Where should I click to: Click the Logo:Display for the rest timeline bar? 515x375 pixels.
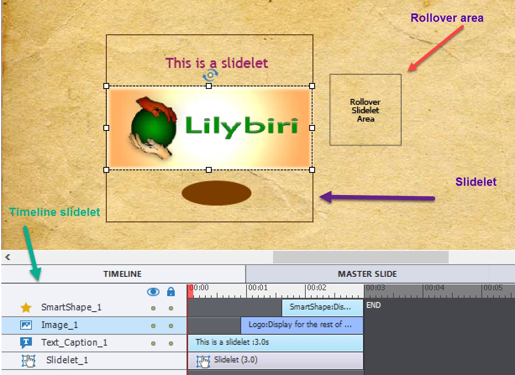click(302, 325)
